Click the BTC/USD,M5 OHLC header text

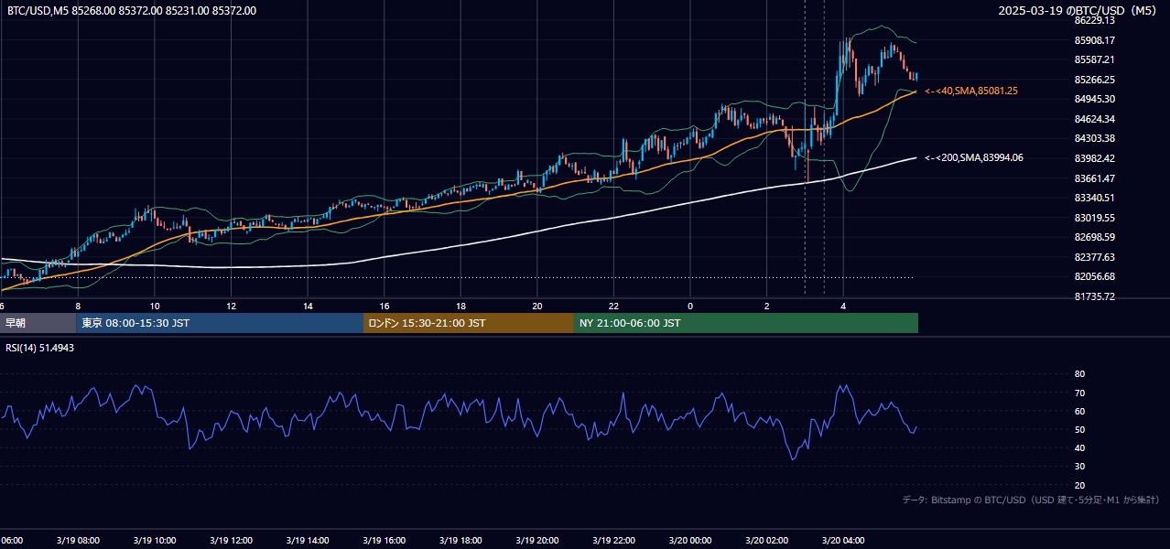(132, 11)
